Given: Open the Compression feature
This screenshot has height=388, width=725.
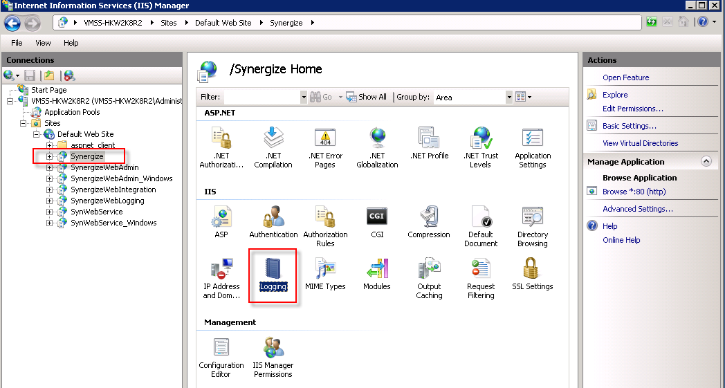Looking at the screenshot, I should (x=429, y=223).
